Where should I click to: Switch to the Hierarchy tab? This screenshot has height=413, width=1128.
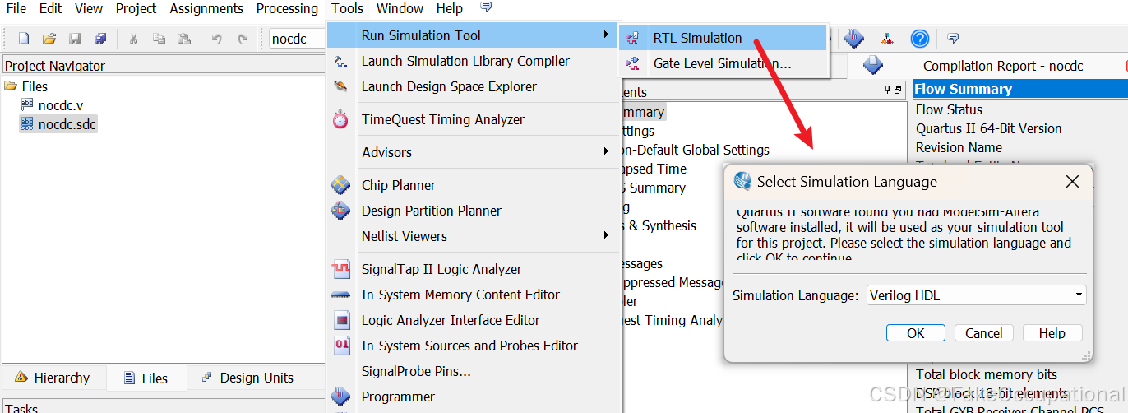53,378
